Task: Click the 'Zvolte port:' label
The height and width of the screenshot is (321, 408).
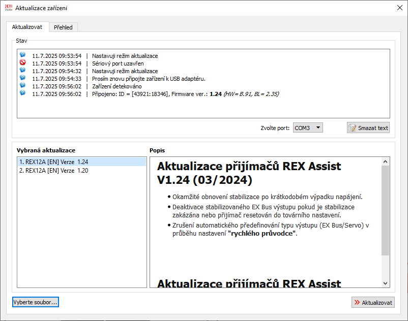Action: coord(275,128)
